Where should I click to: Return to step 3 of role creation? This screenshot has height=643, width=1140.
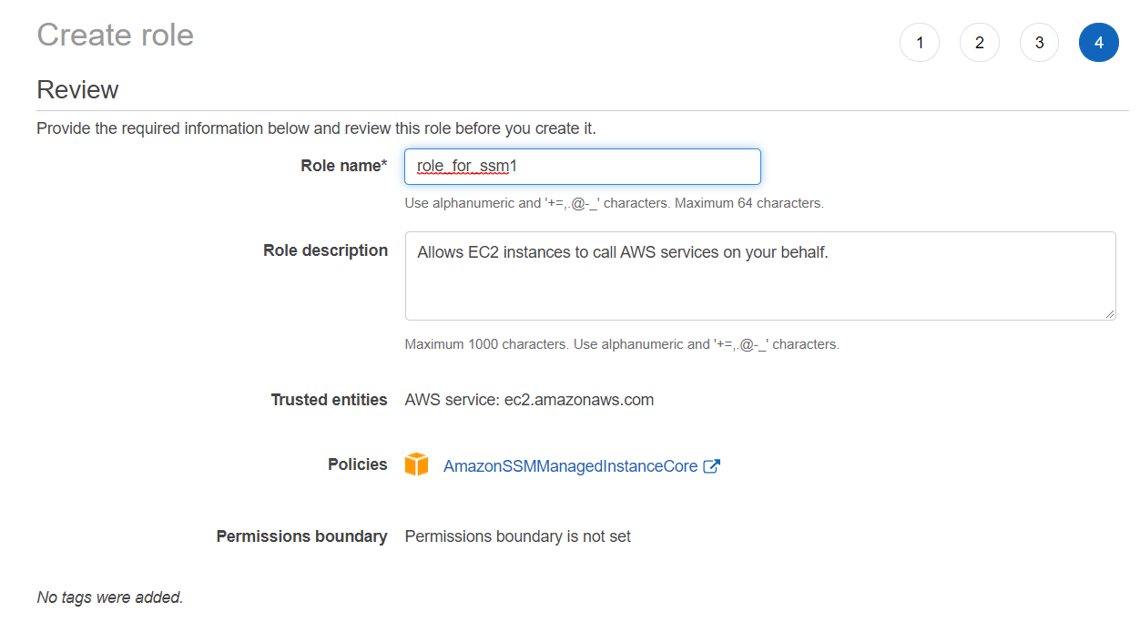point(1039,43)
